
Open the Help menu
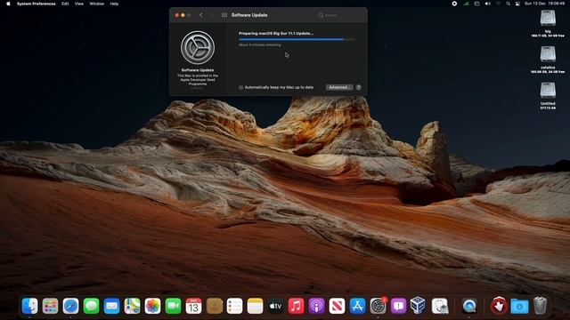(114, 4)
